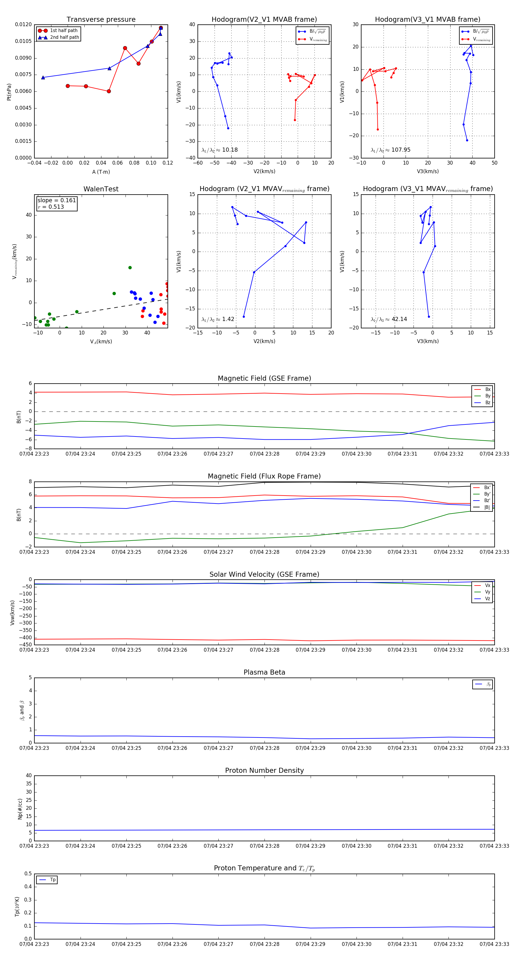The height and width of the screenshot is (970, 529).
Task: Click the 'Magnetic Field (GSE Frame)' title
Action: pyautogui.click(x=264, y=378)
